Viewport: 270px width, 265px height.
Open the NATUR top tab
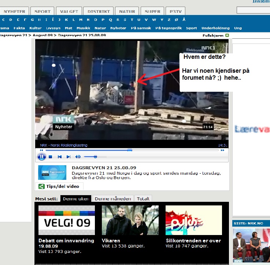(x=127, y=11)
